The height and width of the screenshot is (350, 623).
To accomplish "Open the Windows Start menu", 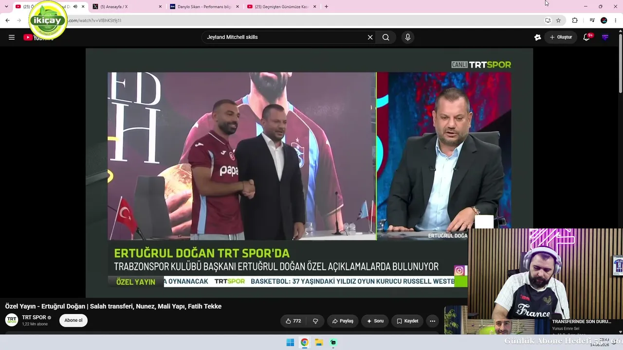I will tap(290, 342).
